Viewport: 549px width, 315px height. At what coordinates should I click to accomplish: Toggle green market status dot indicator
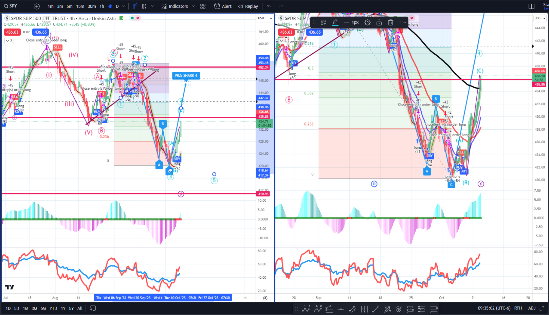tap(132, 18)
